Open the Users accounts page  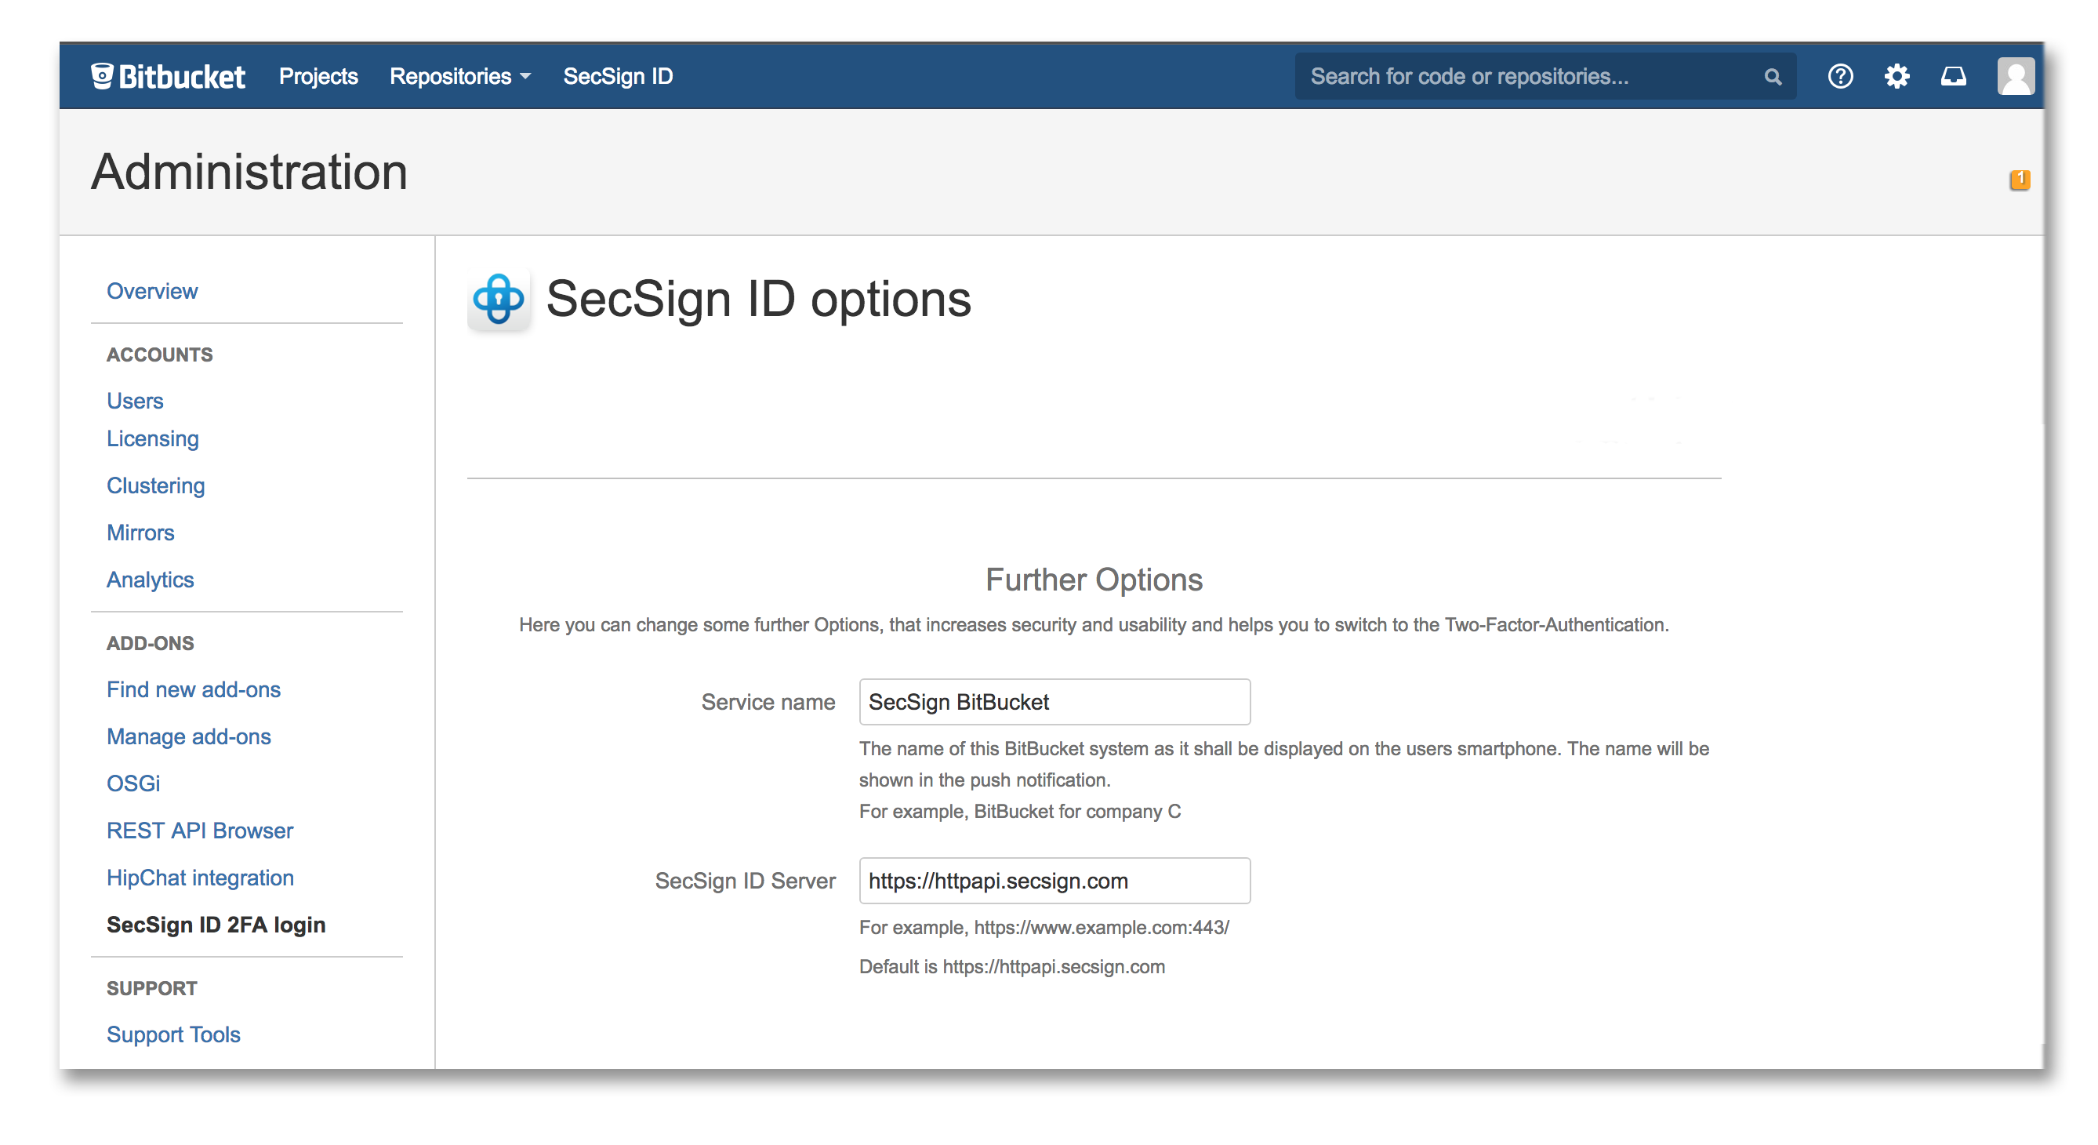(x=134, y=401)
